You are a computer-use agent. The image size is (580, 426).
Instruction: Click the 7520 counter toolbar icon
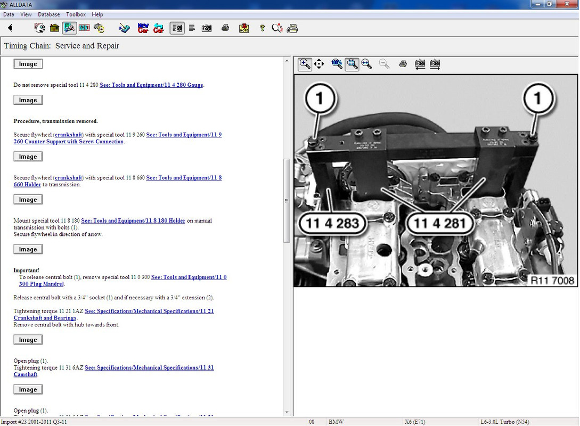click(84, 28)
